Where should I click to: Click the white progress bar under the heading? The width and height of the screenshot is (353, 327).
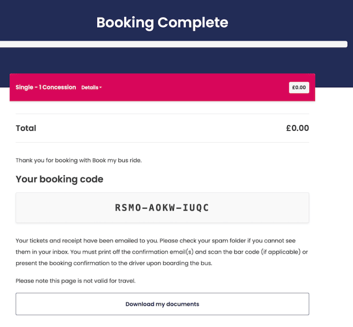click(173, 44)
